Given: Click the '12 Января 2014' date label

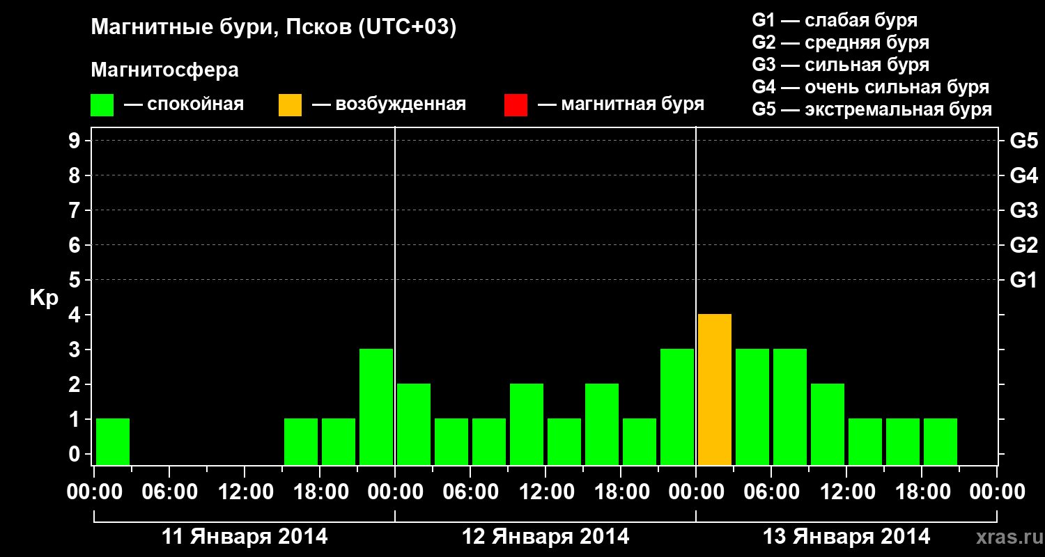Looking at the screenshot, I should [x=545, y=537].
